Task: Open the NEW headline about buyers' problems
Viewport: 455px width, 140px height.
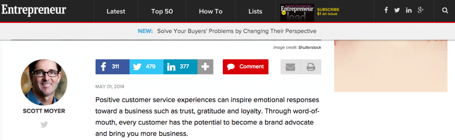Action: 237,31
